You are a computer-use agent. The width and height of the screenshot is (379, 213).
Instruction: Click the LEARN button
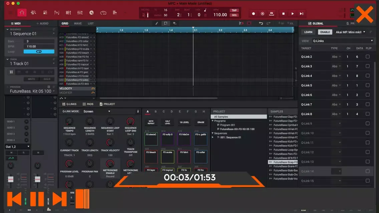(x=308, y=32)
